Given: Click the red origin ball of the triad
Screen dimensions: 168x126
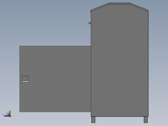Looking at the screenshot, I should [10, 116].
